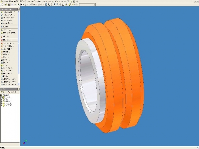199x149 pixels.
Task: Click the standalone panel tool between the two separator lines
Action: click(x=5, y=27)
